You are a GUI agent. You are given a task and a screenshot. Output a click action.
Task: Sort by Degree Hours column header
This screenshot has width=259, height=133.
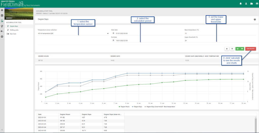click(x=70, y=114)
